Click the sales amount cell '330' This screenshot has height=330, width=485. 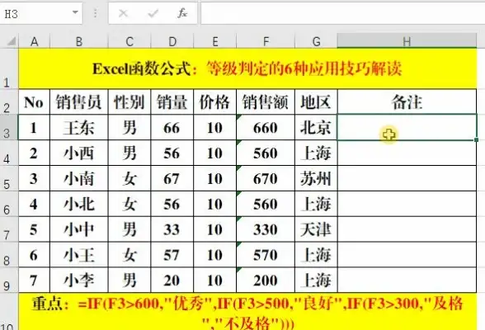(x=266, y=229)
